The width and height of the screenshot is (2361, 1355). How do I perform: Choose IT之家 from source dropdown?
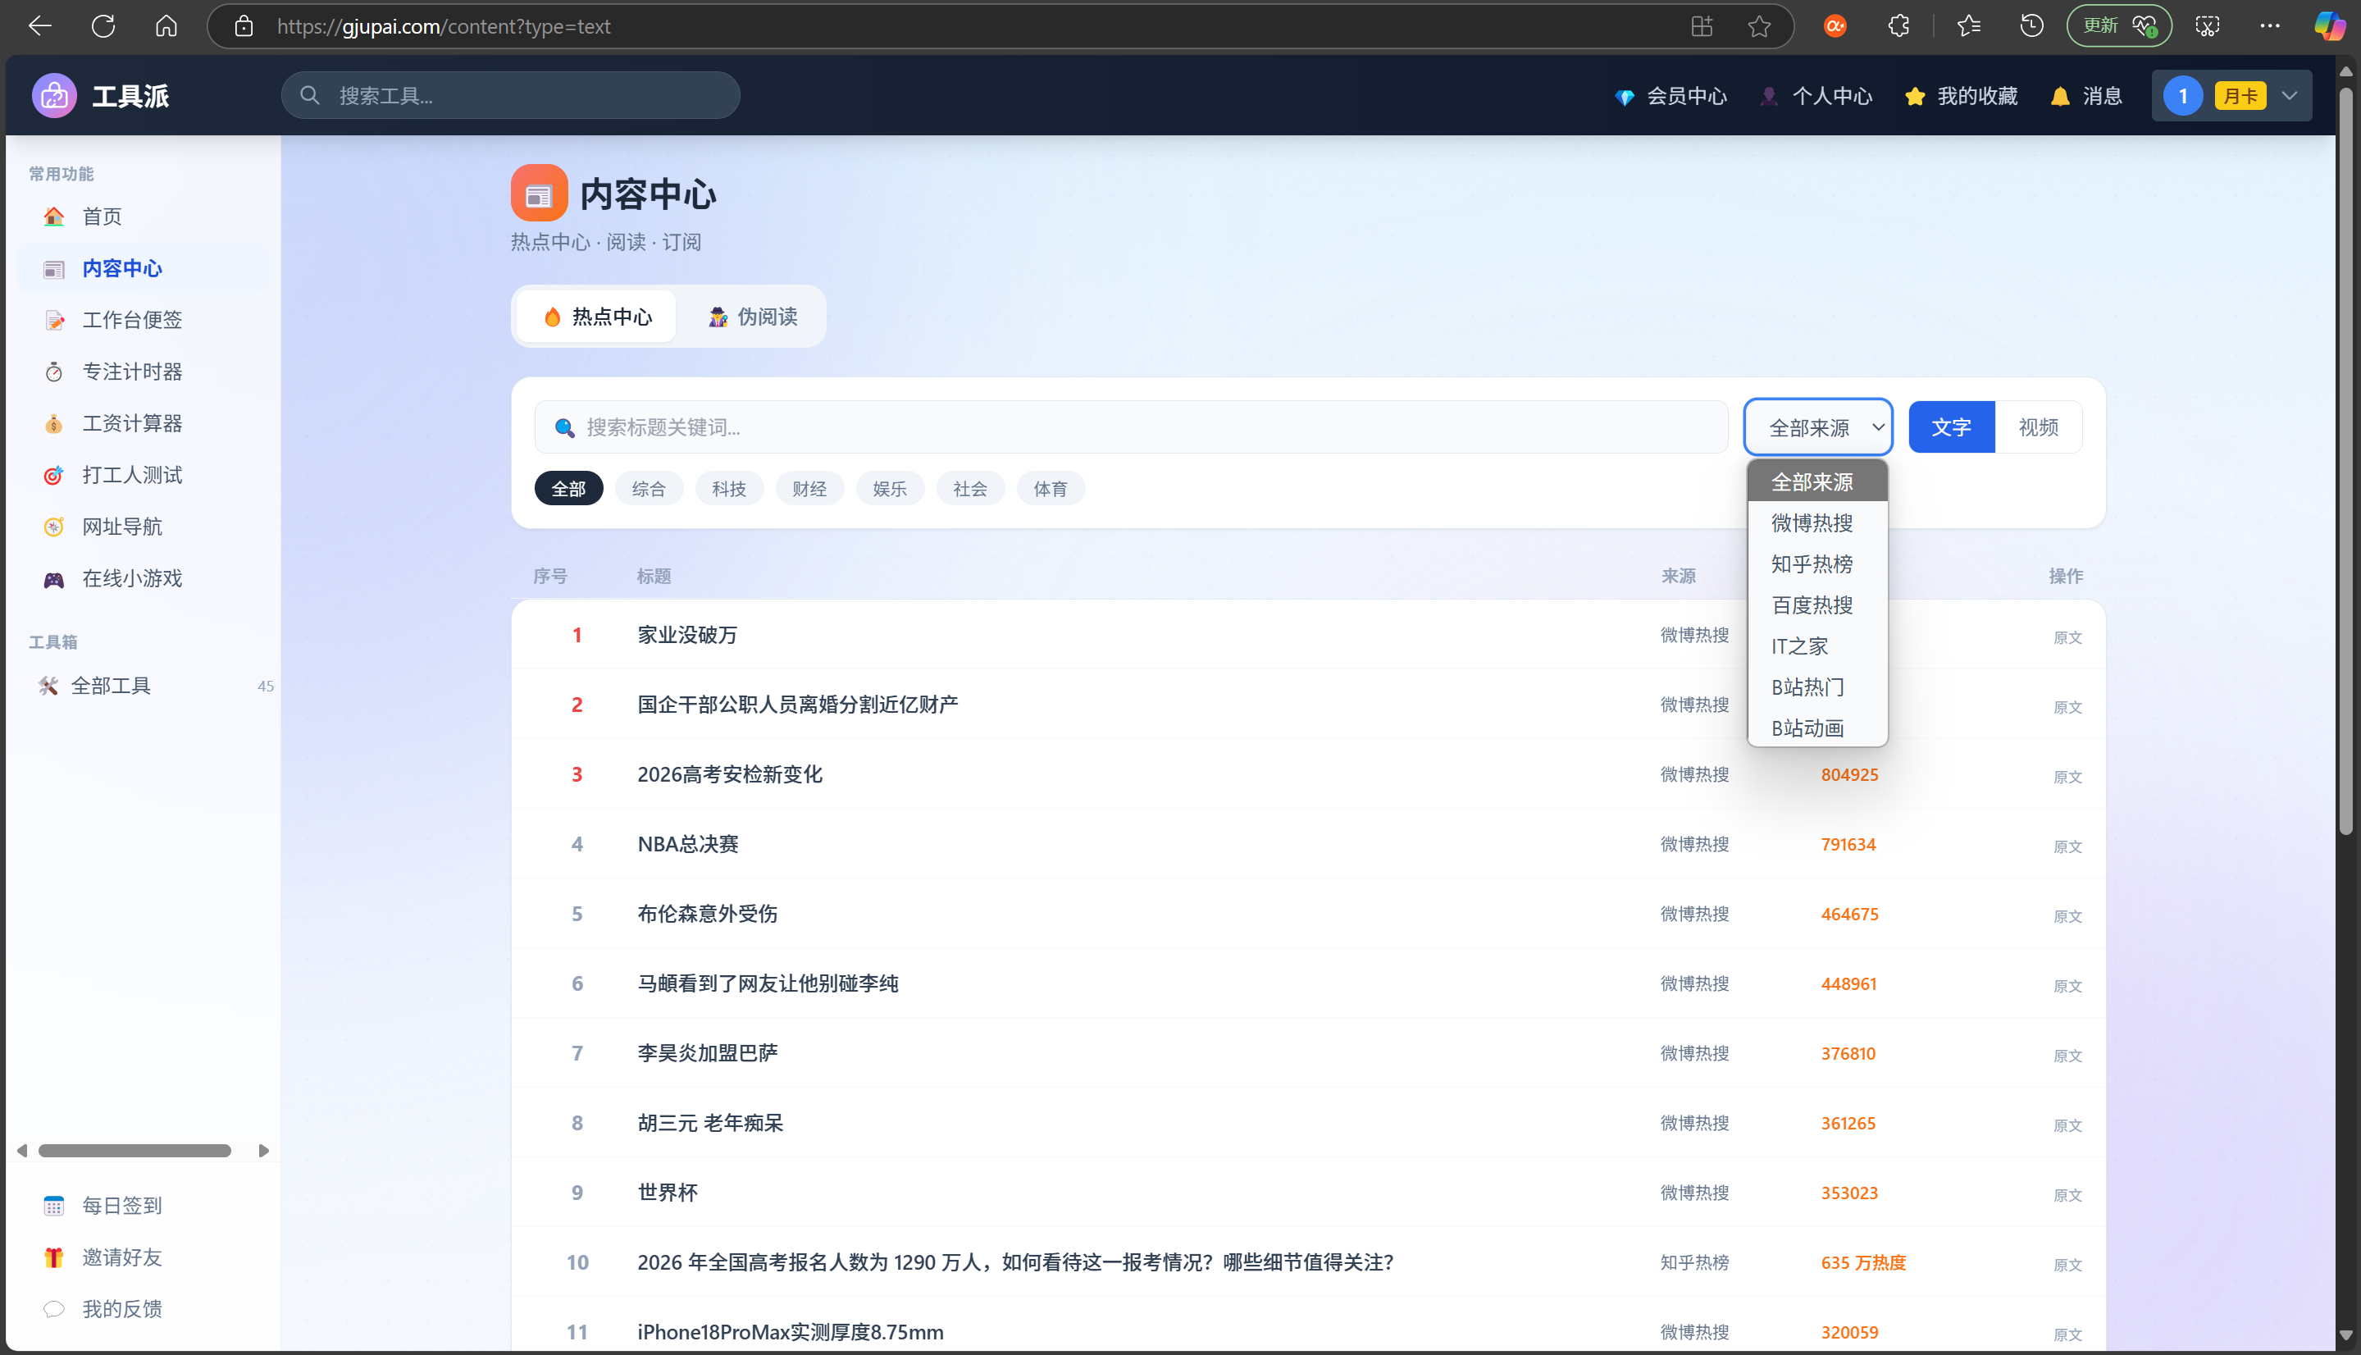(1816, 646)
